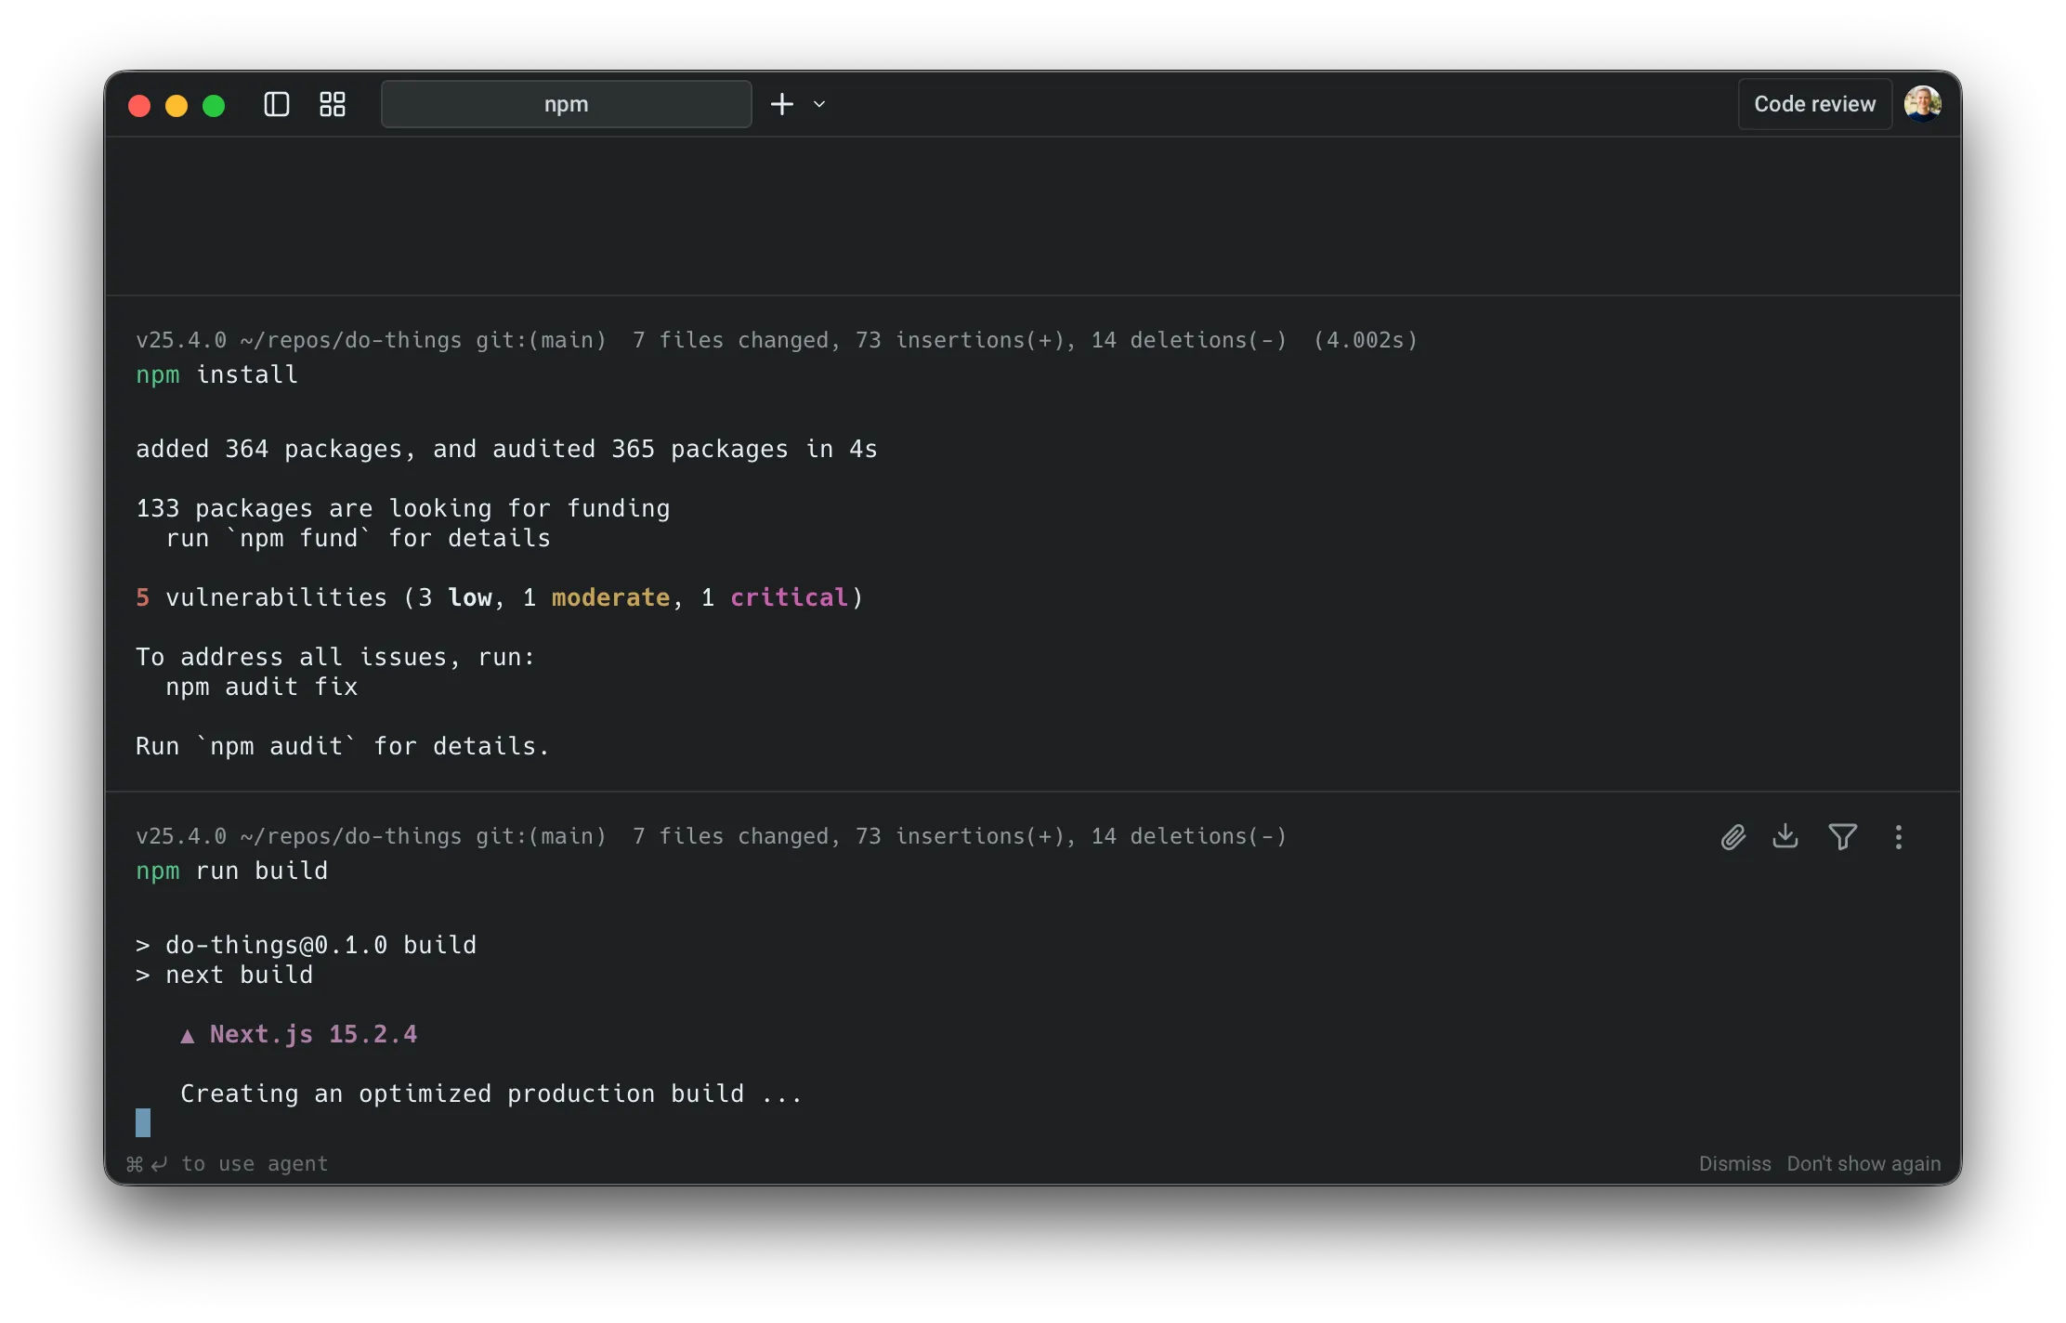The image size is (2066, 1323).
Task: Open the three-dot block menu
Action: (x=1898, y=837)
